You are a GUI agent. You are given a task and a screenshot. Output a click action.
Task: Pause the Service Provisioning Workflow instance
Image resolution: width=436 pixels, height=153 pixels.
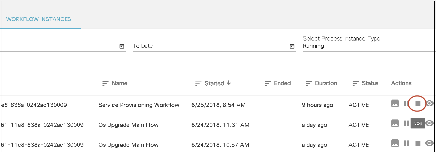click(x=406, y=103)
